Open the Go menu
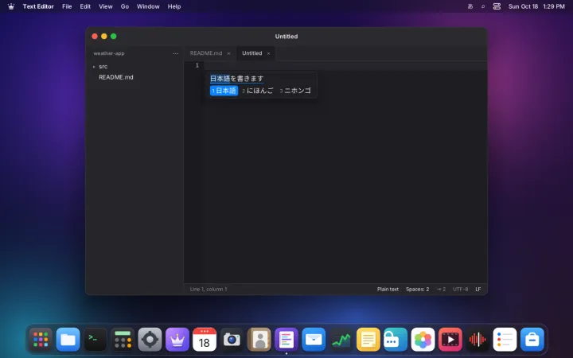573x358 pixels. 125,6
